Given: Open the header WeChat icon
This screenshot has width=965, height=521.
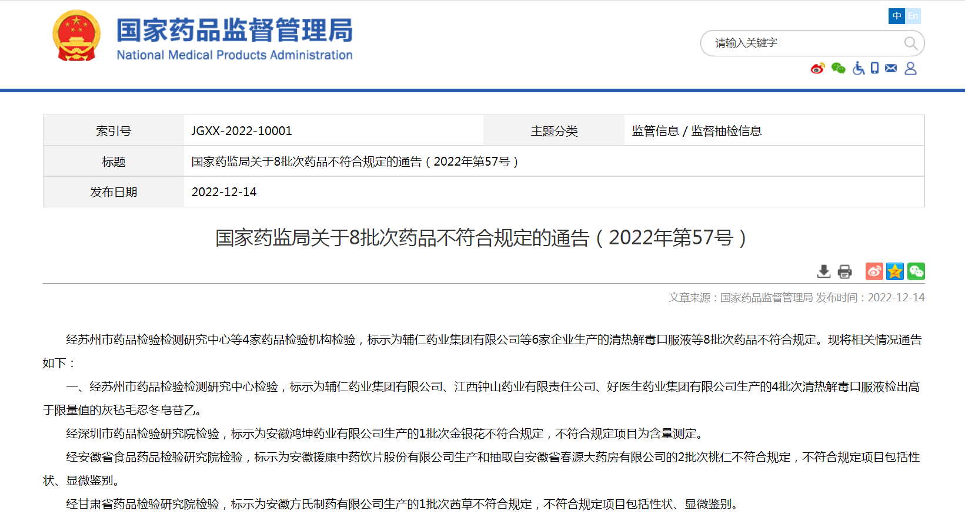Looking at the screenshot, I should pyautogui.click(x=839, y=69).
